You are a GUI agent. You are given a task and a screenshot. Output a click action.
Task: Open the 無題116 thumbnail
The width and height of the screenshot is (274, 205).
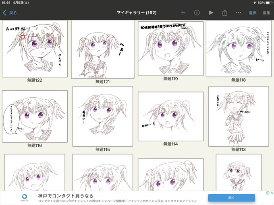click(x=35, y=117)
